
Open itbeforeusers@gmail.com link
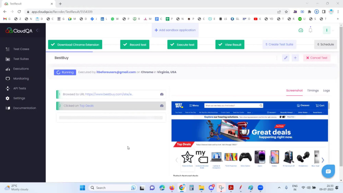pyautogui.click(x=116, y=72)
